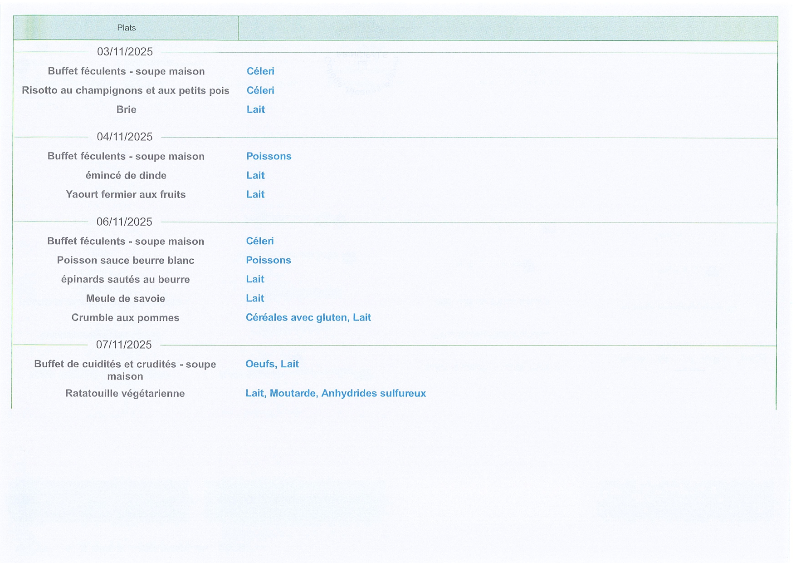Click Poissons allergen beside Poisson sauce beurre blanc

tap(268, 260)
